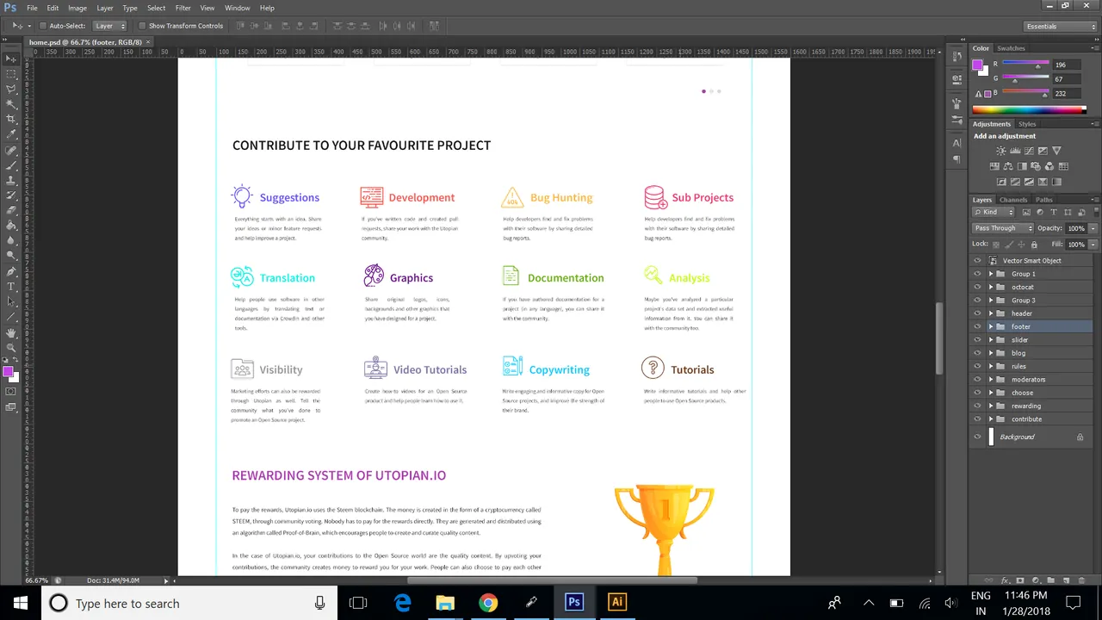Select the Lasso tool

pyautogui.click(x=10, y=89)
